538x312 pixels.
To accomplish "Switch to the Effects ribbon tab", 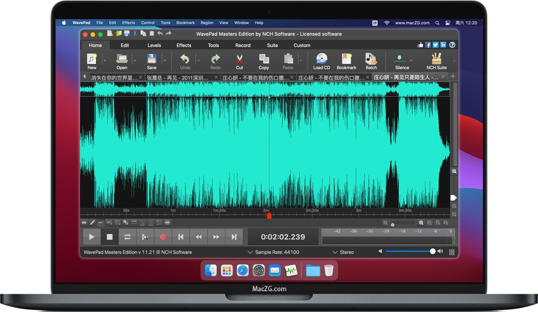I will tap(183, 45).
